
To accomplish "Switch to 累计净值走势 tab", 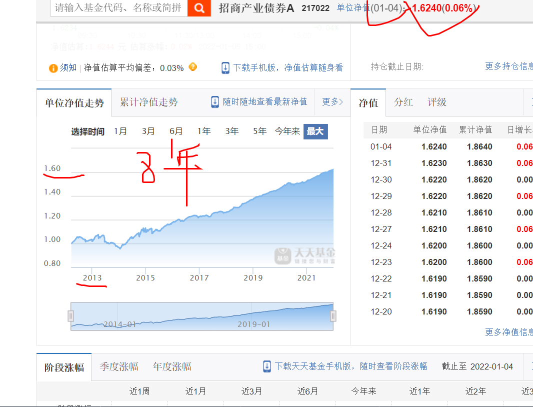I will [x=149, y=102].
